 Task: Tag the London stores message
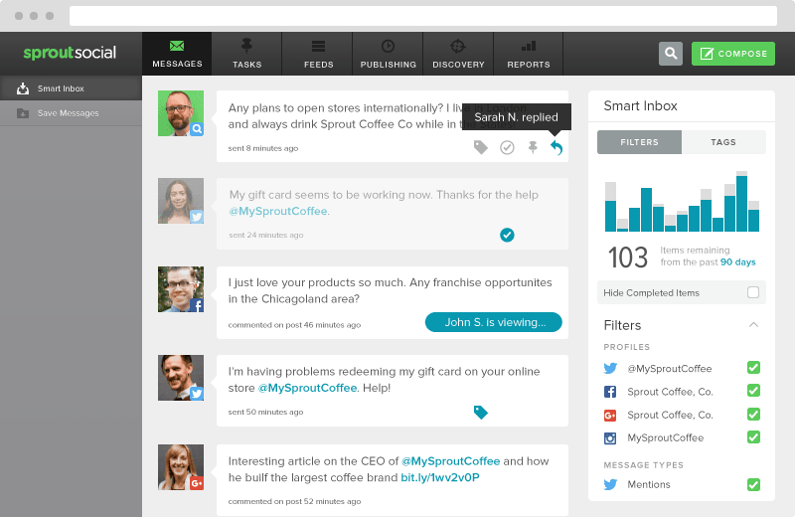pos(481,147)
